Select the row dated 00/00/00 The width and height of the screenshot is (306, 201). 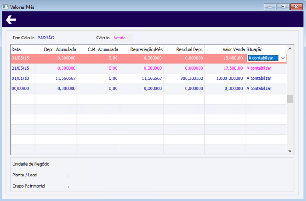point(149,88)
